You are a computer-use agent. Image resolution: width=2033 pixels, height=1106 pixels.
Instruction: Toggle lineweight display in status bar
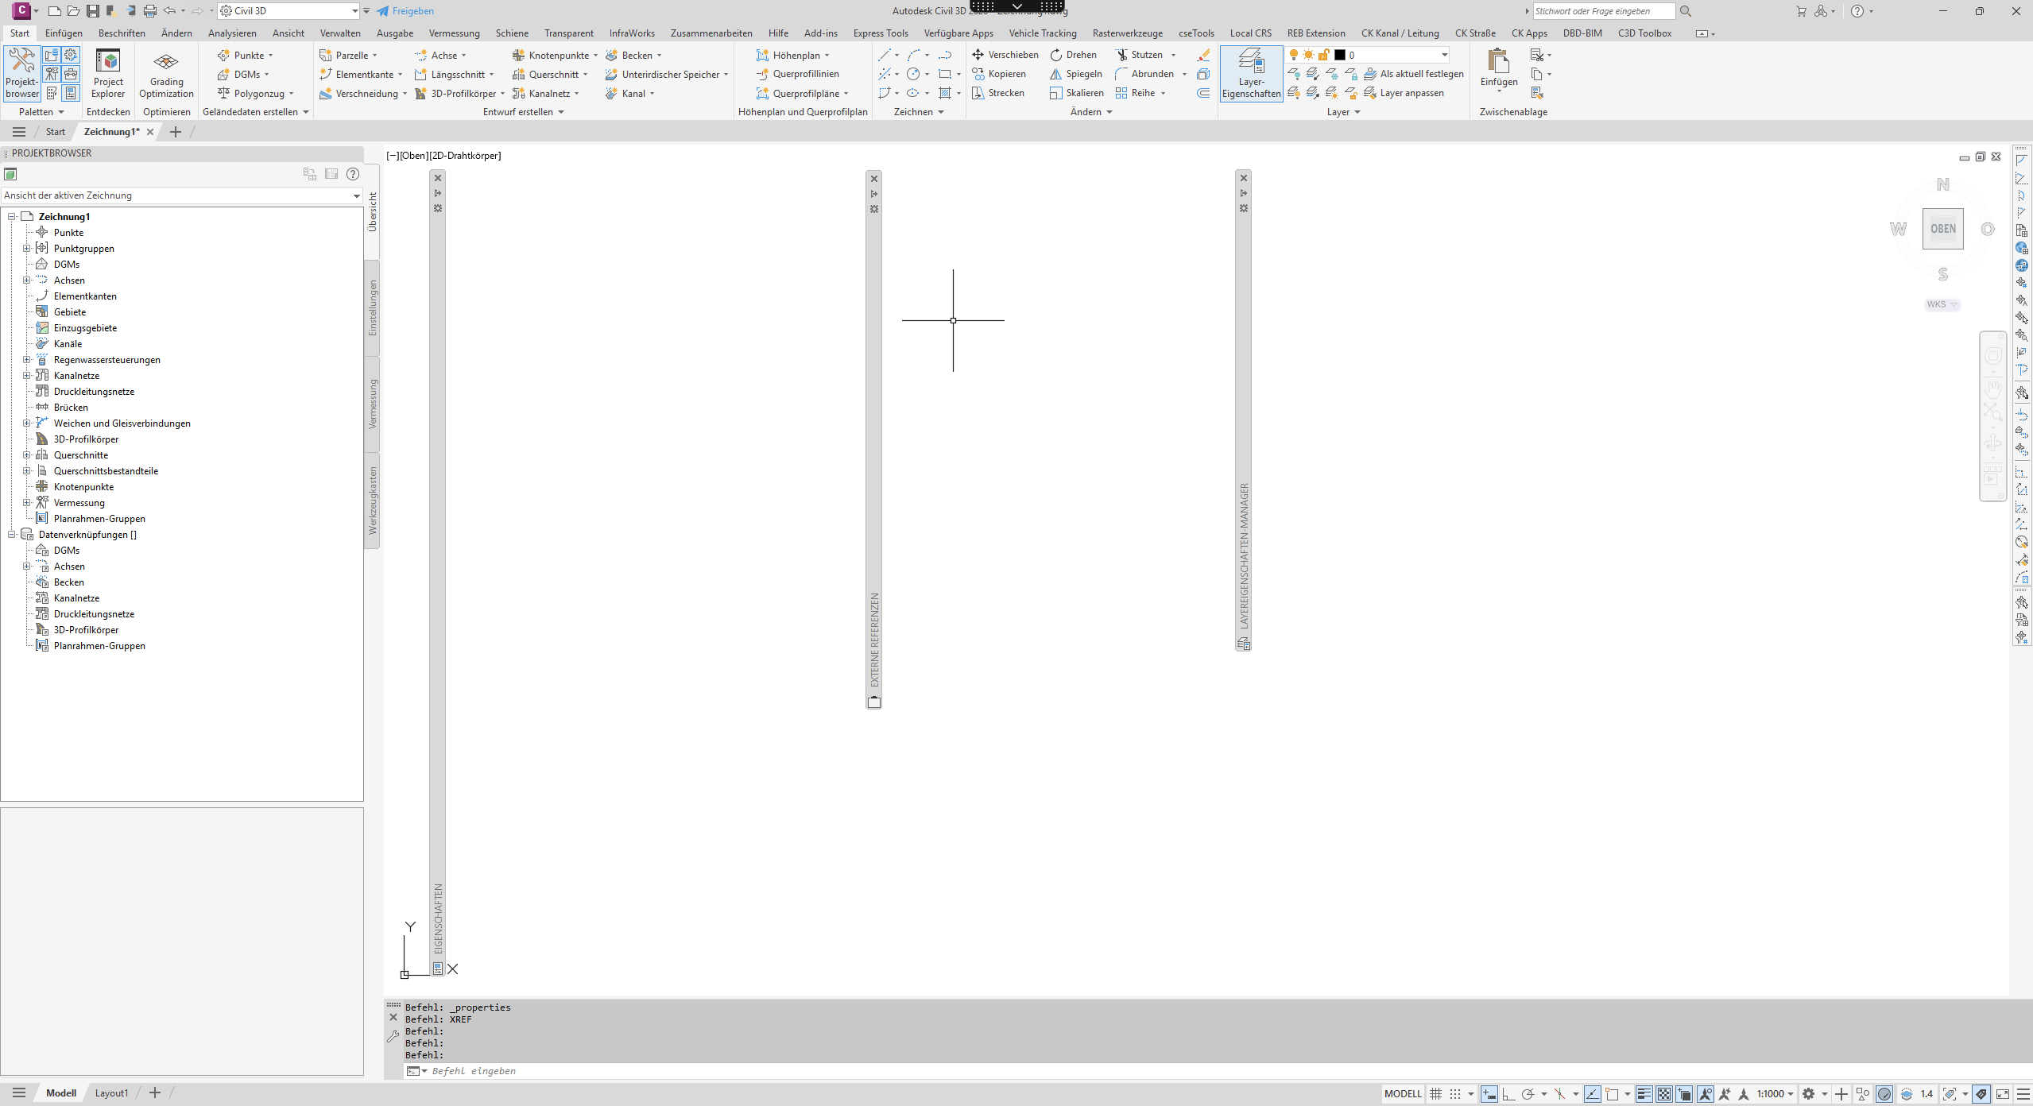point(1644,1094)
